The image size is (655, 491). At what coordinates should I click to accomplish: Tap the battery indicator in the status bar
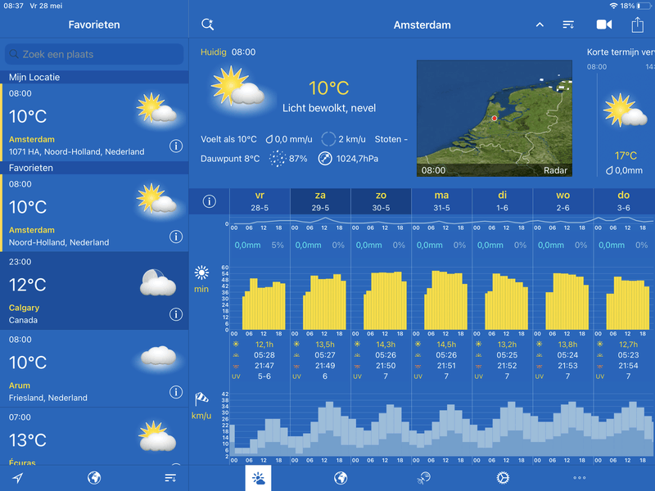click(644, 6)
